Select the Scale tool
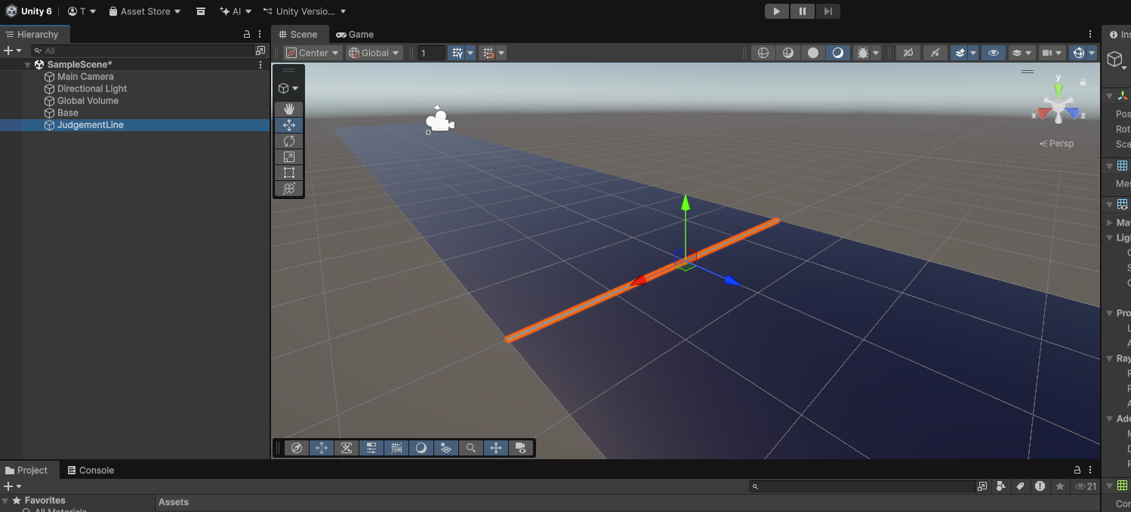The width and height of the screenshot is (1131, 512). pos(288,157)
